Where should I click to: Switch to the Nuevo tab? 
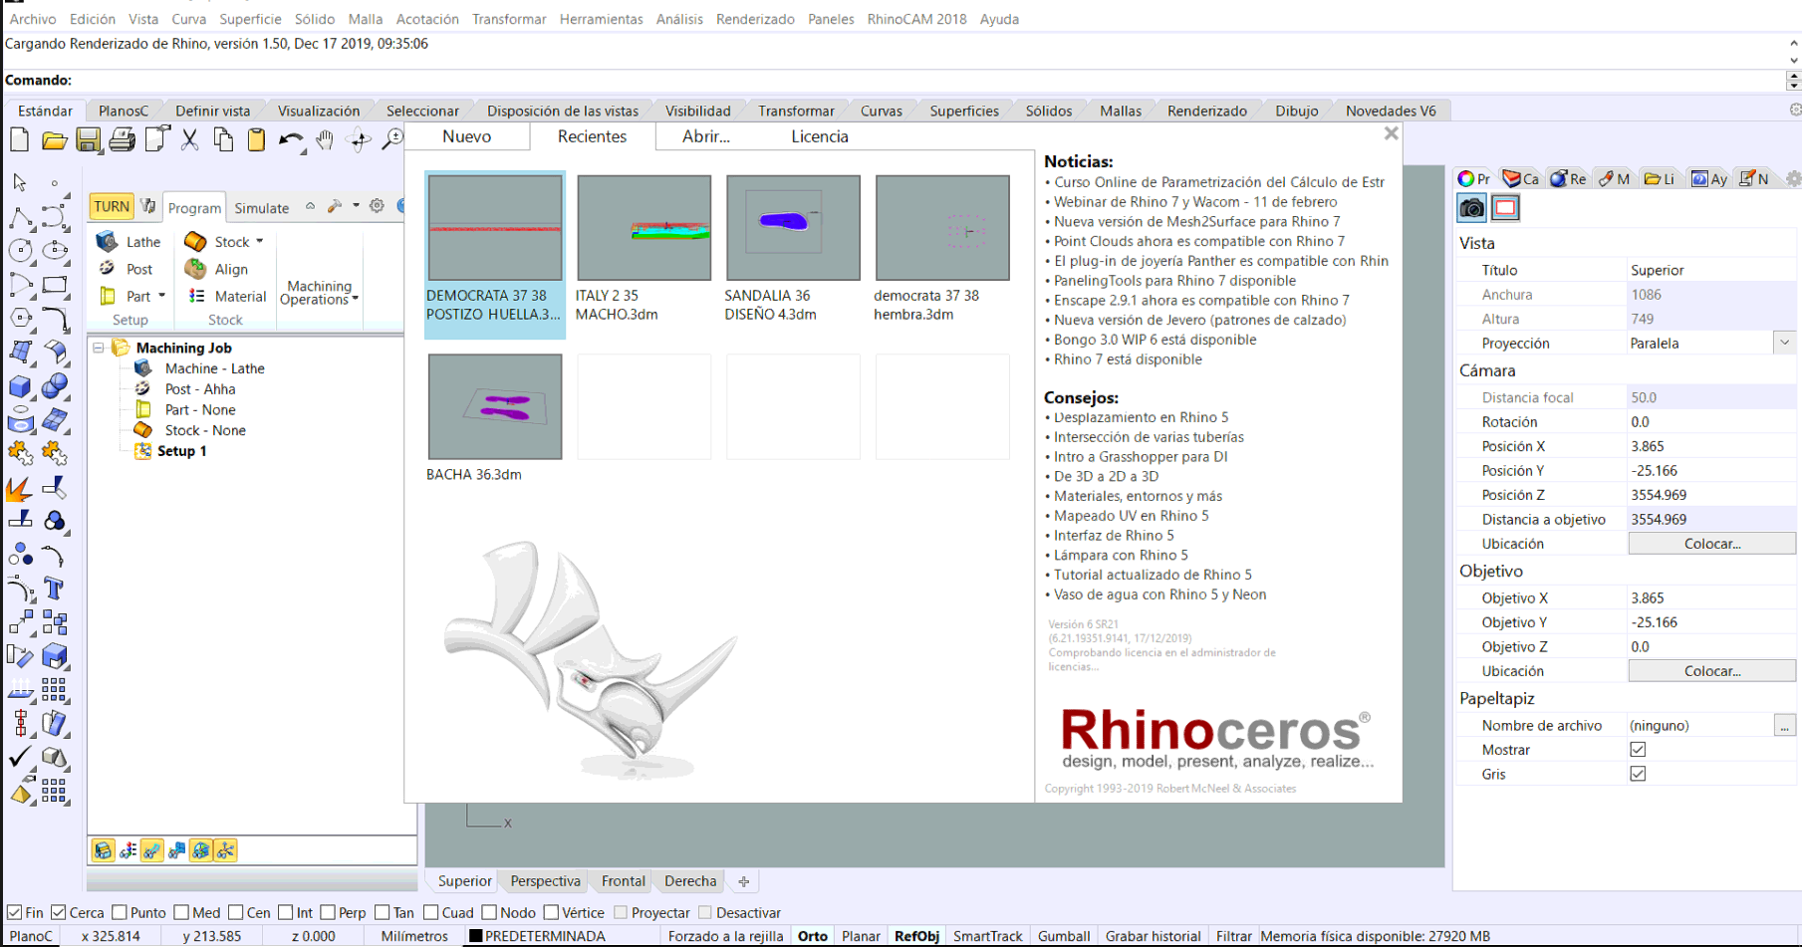466,136
